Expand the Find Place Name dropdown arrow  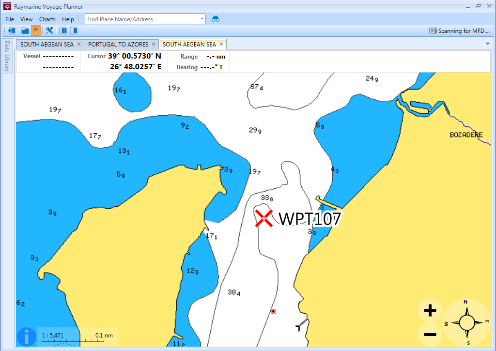coord(202,19)
